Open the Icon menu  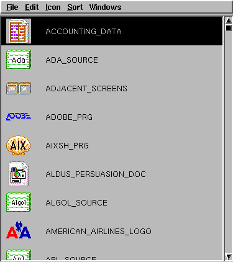pyautogui.click(x=53, y=7)
